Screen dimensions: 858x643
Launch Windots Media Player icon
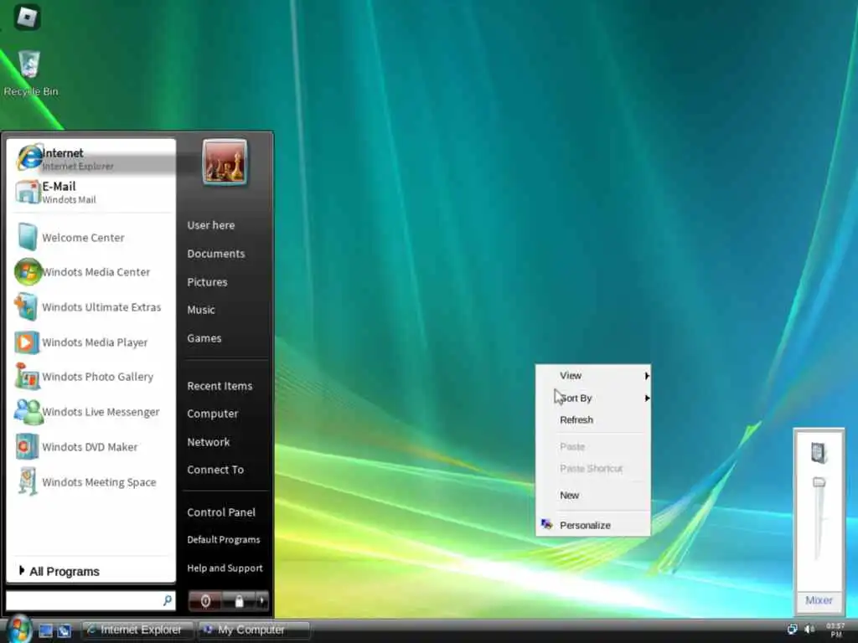(x=26, y=342)
